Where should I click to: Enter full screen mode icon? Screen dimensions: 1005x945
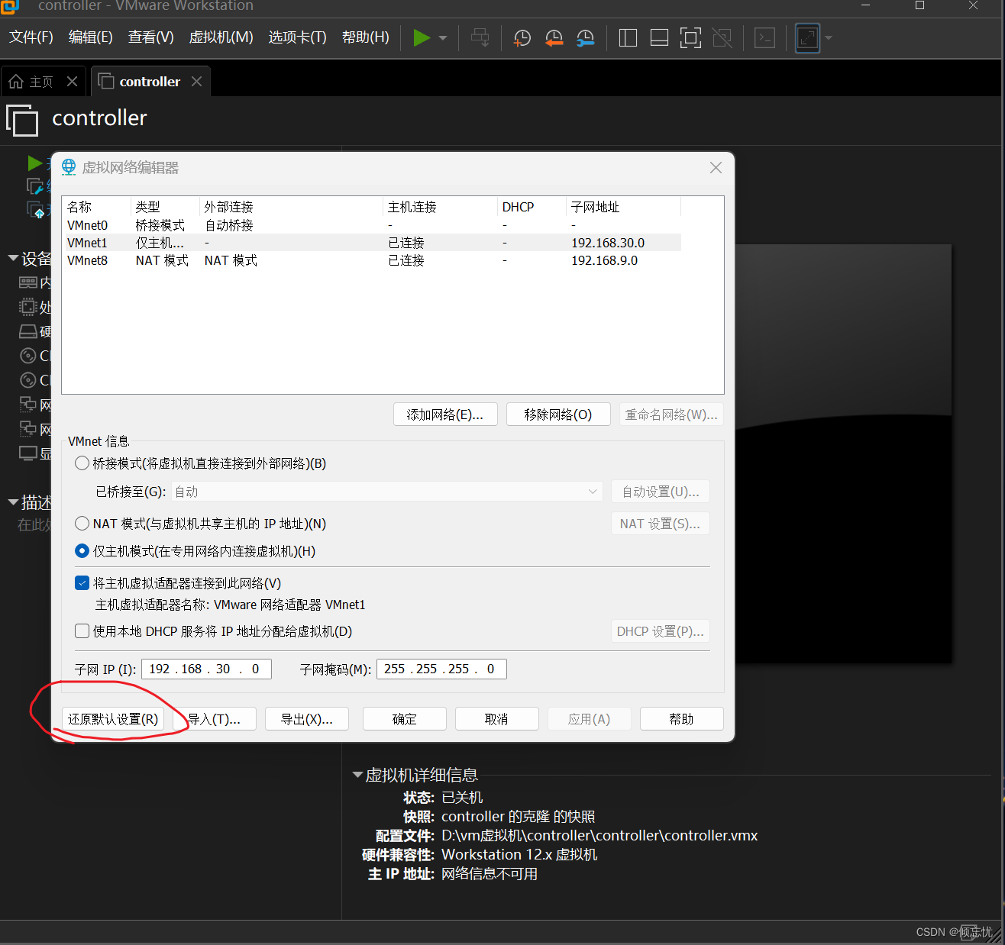[x=690, y=37]
